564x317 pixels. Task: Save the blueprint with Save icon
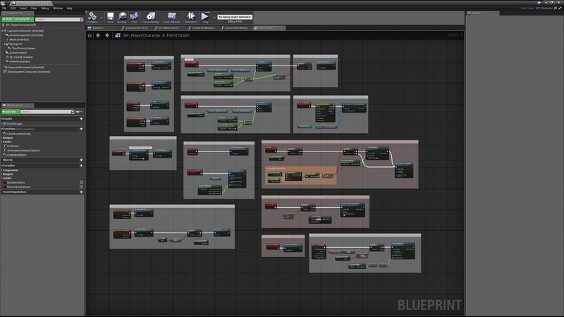coord(110,17)
